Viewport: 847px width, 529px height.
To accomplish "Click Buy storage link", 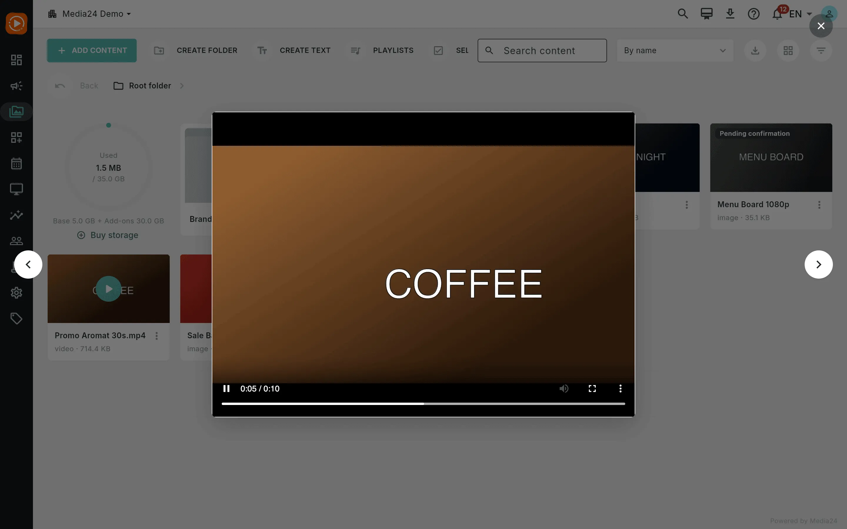I will click(x=108, y=235).
